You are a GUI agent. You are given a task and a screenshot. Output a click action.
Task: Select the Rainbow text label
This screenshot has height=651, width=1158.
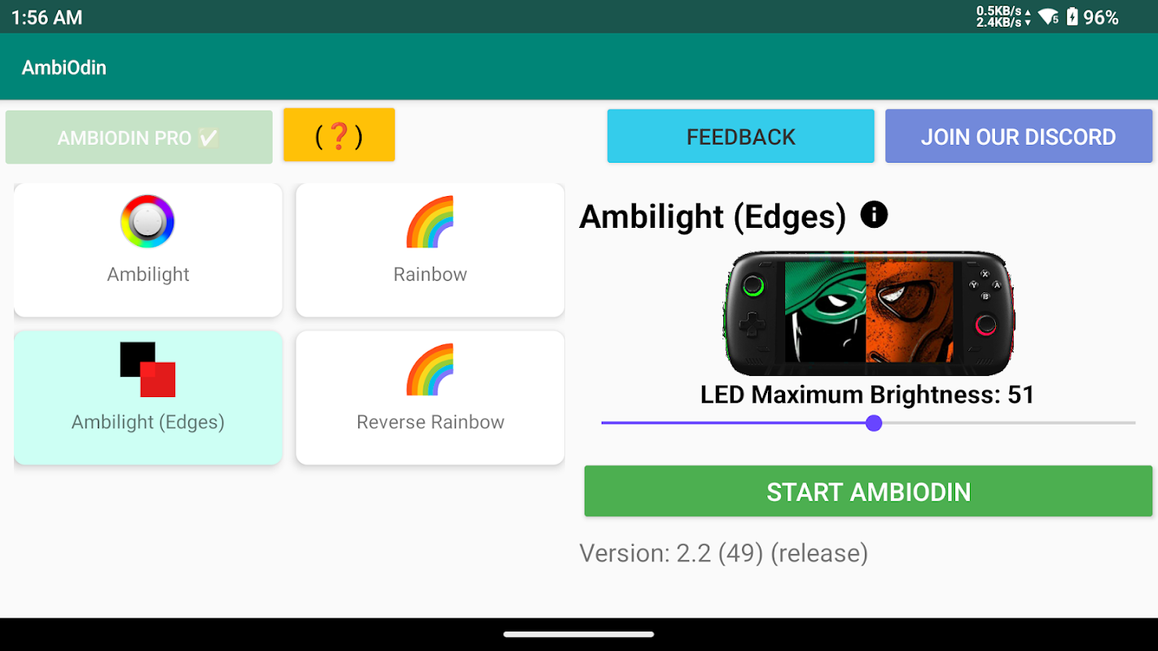(430, 274)
